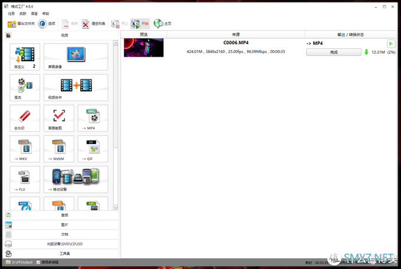The image size is (401, 269).
Task: Choose the OGG converter tile
Action: tap(59, 204)
